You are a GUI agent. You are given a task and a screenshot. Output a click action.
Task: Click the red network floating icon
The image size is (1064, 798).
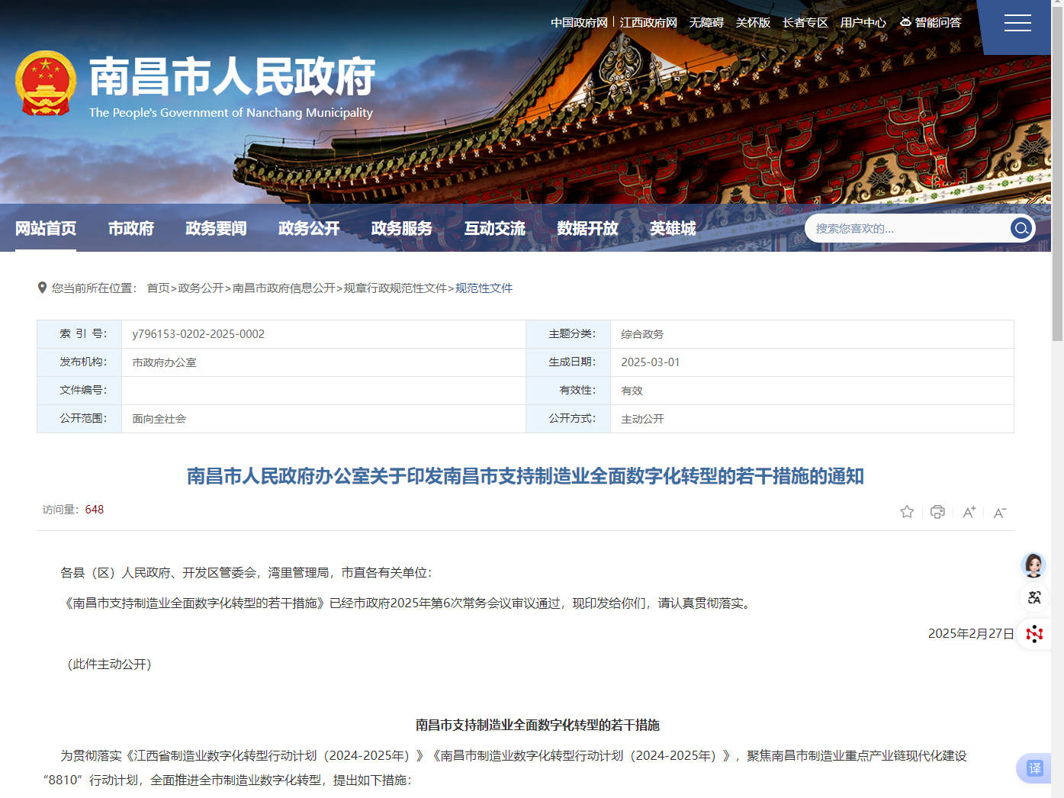[1034, 633]
